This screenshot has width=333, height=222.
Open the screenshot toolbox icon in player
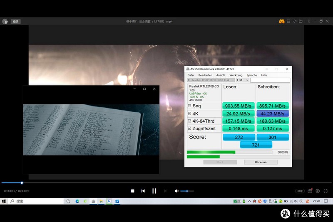click(310, 191)
